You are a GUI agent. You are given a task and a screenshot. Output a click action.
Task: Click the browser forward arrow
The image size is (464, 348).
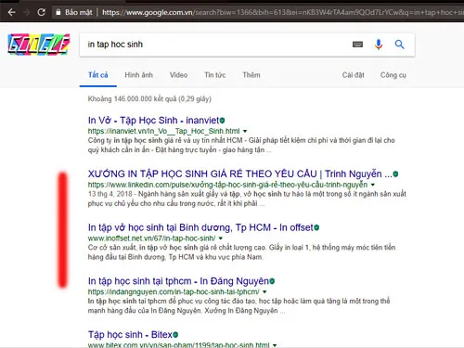click(27, 12)
